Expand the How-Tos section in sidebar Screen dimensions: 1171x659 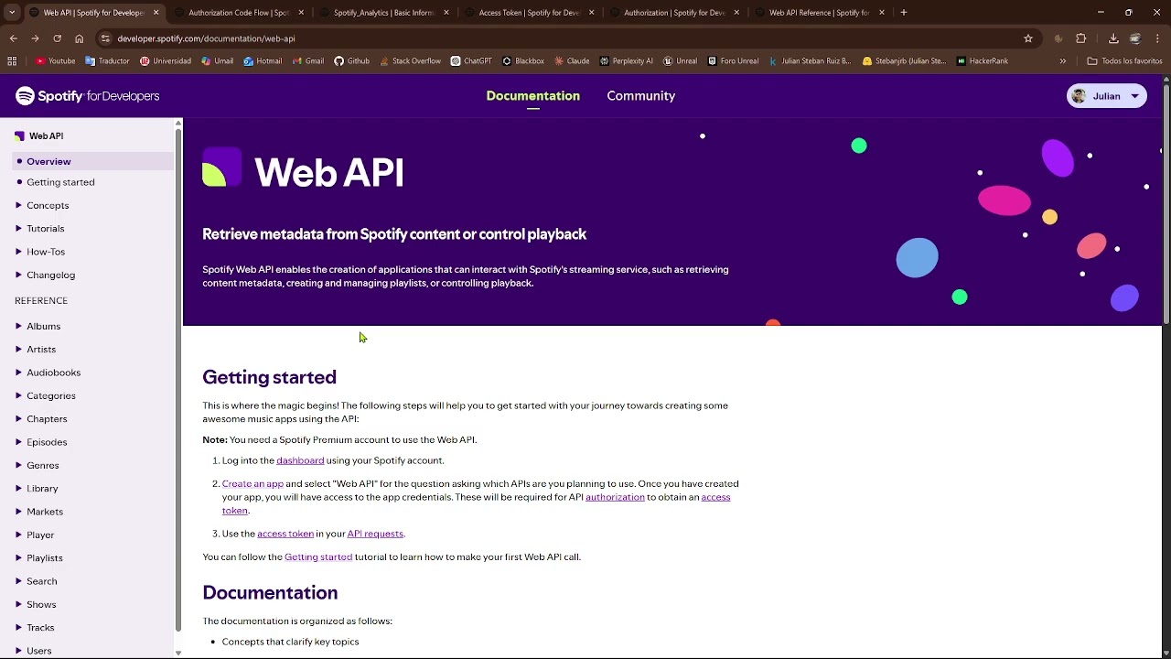39,252
